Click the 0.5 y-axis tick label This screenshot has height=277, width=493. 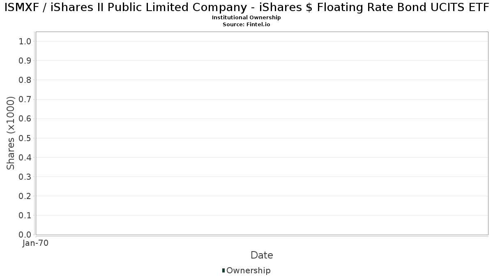(x=25, y=138)
